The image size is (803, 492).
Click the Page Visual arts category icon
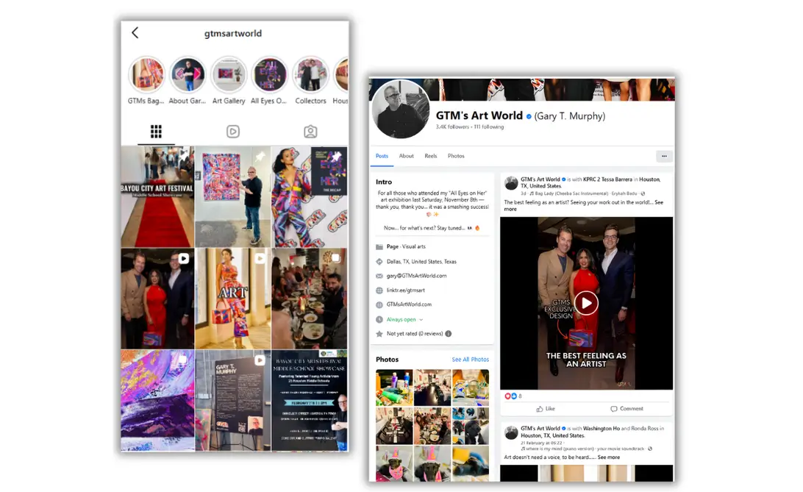(x=379, y=247)
